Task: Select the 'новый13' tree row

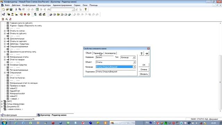Action: [x=14, y=96]
